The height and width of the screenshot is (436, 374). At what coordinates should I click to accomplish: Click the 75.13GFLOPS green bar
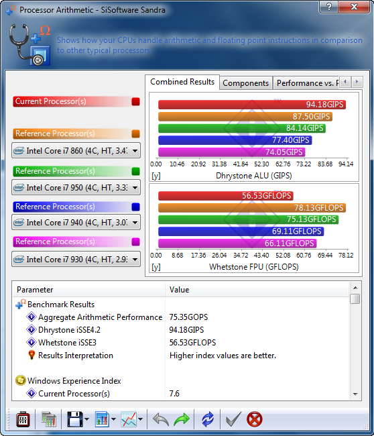coord(248,219)
